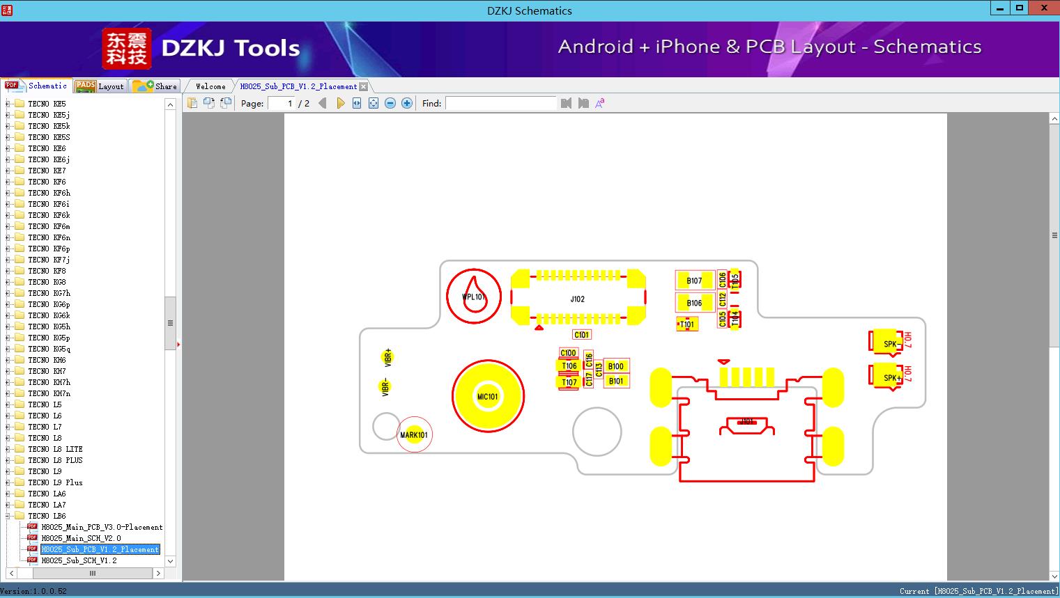The height and width of the screenshot is (598, 1060).
Task: Click the TECNO KF6m folder icon
Action: point(20,226)
